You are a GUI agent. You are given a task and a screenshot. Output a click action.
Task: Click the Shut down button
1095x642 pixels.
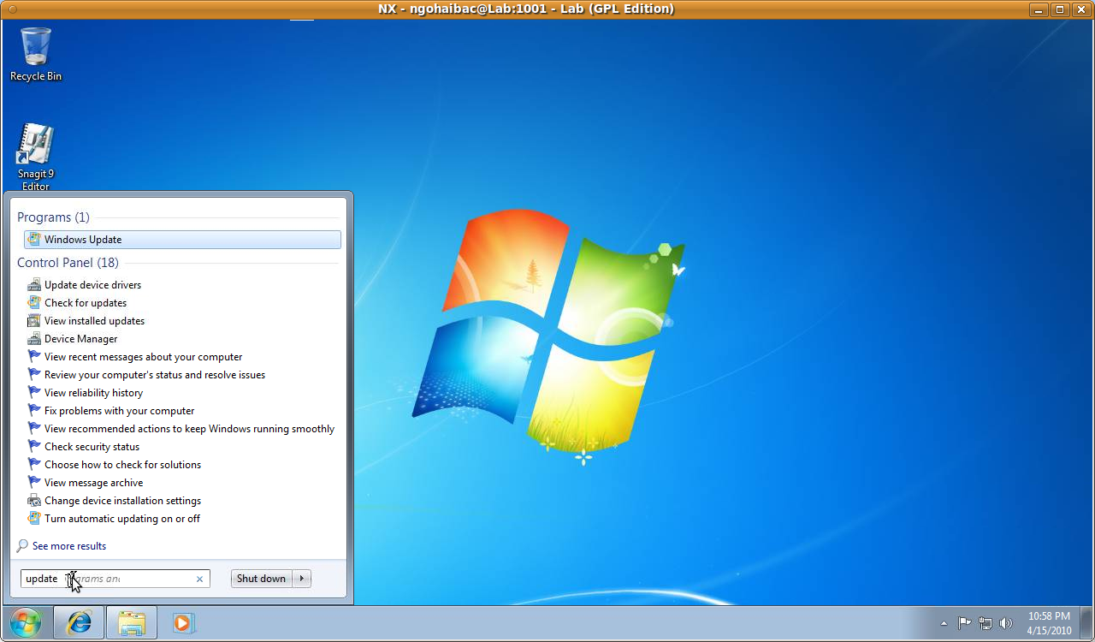pos(261,579)
